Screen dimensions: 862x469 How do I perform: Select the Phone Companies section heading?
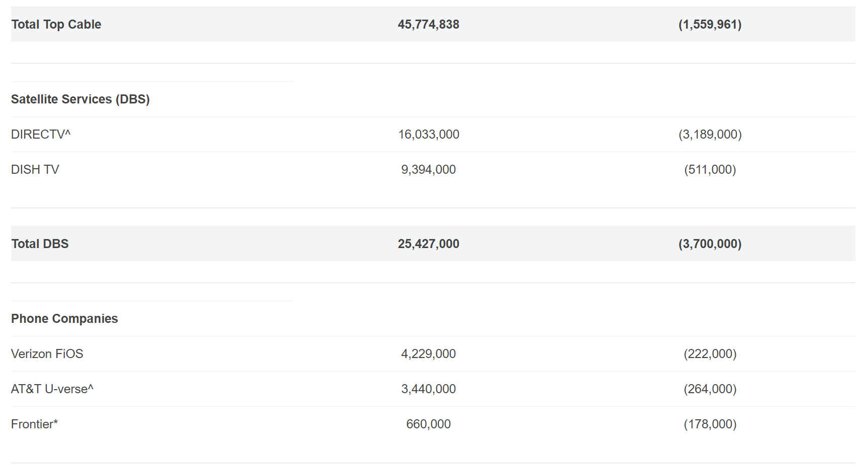64,319
